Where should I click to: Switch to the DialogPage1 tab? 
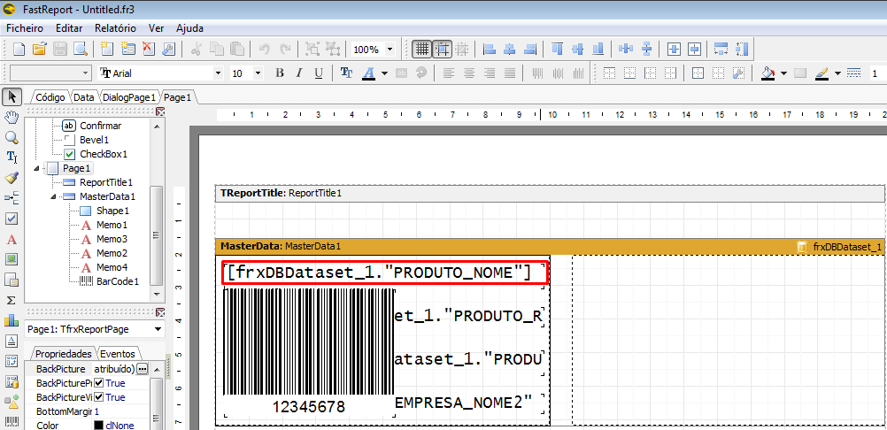[129, 97]
